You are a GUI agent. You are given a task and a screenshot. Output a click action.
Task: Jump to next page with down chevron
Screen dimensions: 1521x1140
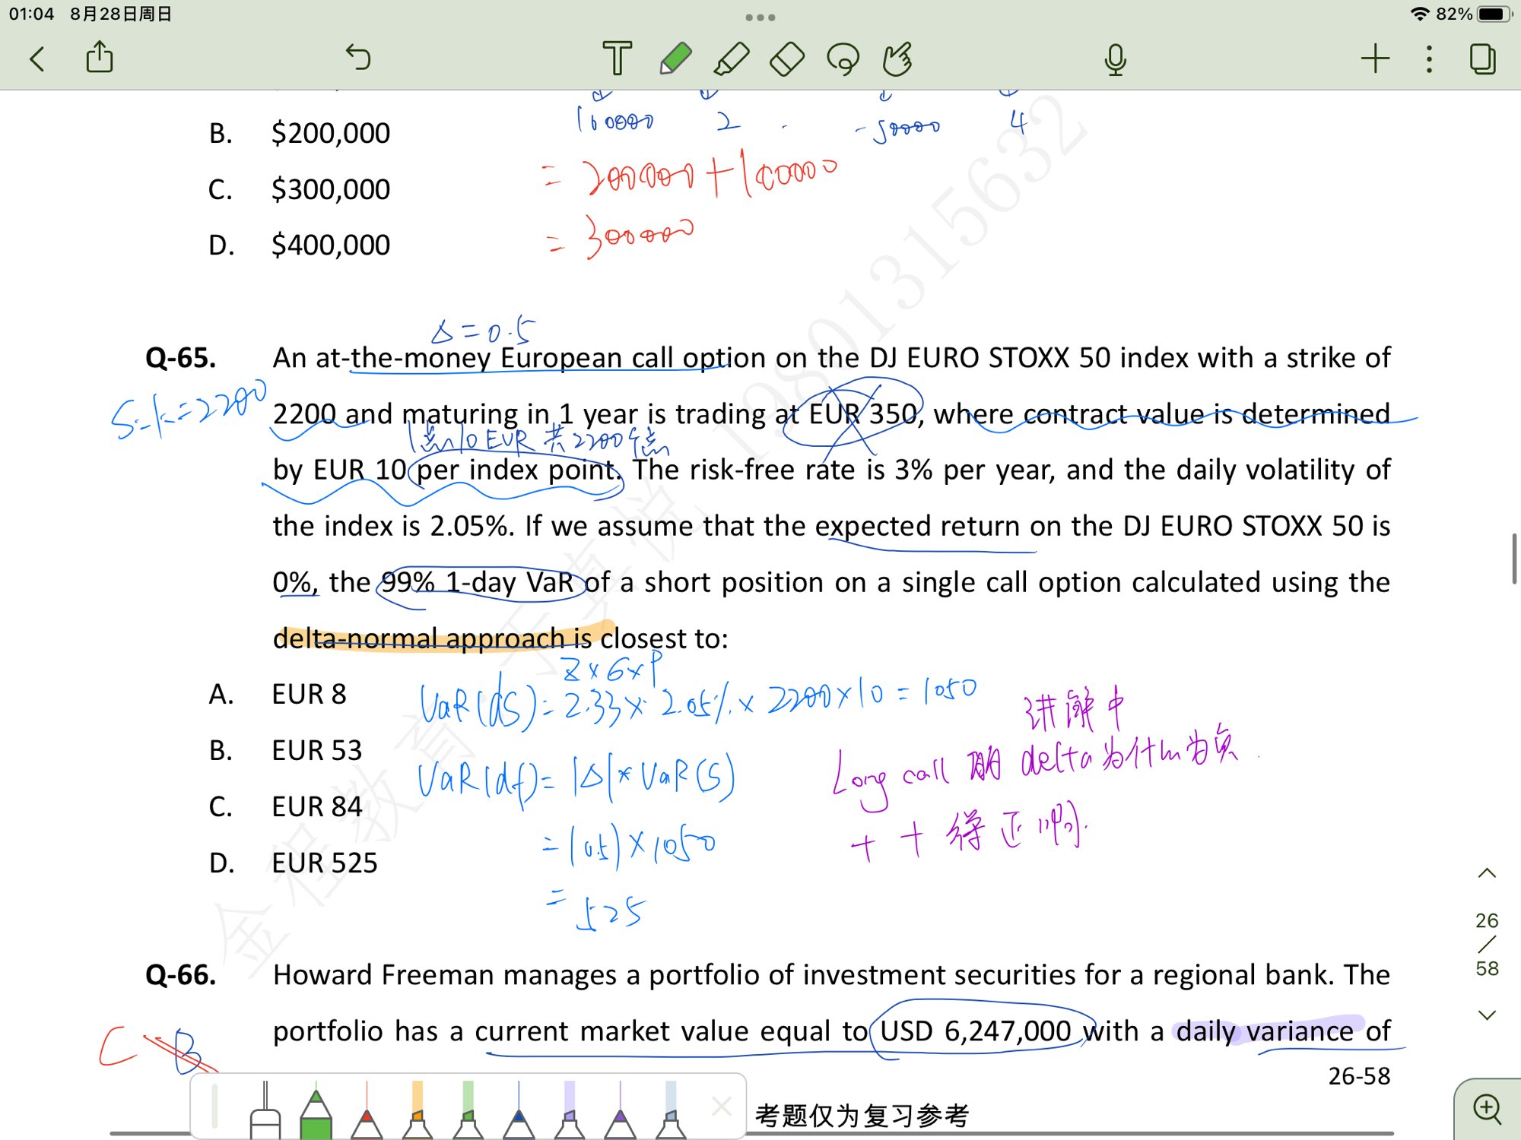coord(1487,1015)
